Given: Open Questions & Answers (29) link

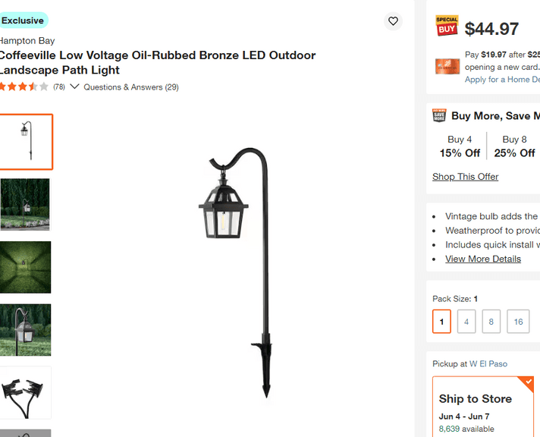Looking at the screenshot, I should click(x=131, y=87).
